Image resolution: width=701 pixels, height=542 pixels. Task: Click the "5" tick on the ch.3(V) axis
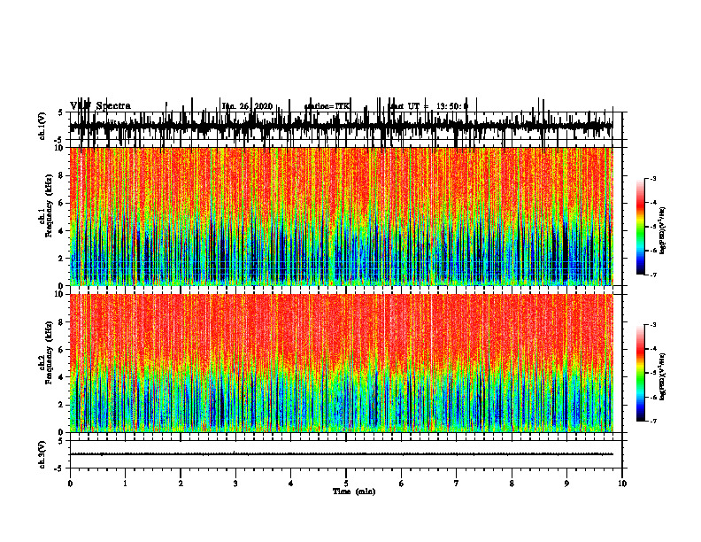pos(60,441)
